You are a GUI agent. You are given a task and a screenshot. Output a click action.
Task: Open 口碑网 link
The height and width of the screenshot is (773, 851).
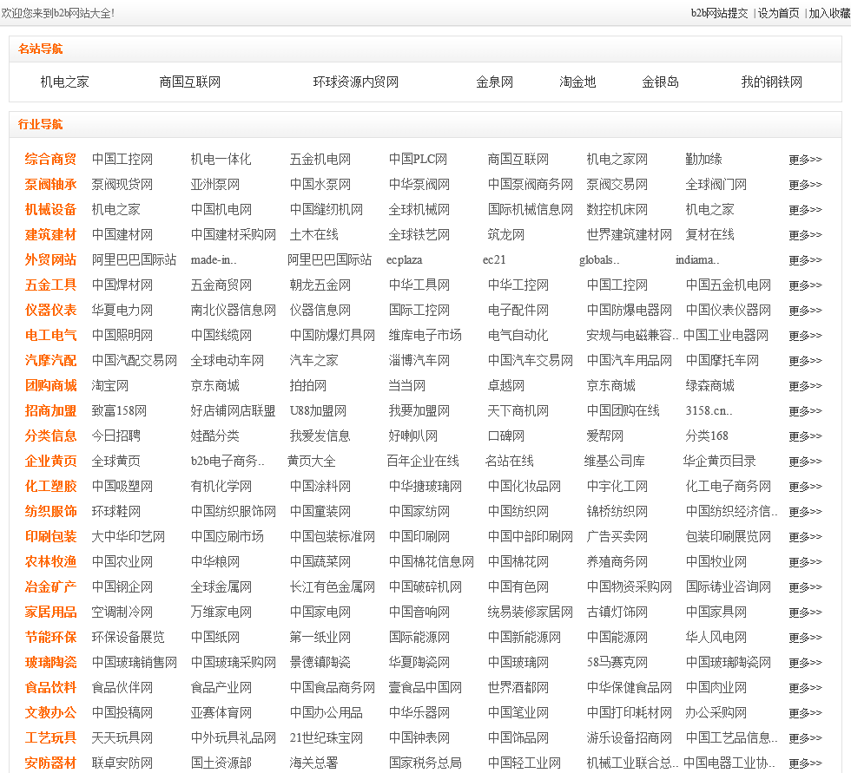click(x=505, y=436)
